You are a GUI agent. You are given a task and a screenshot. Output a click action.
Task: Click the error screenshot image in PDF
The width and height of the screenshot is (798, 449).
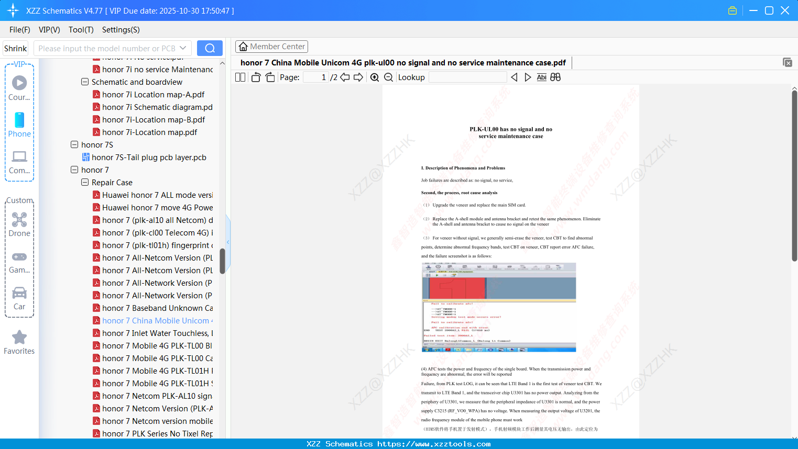coord(499,307)
